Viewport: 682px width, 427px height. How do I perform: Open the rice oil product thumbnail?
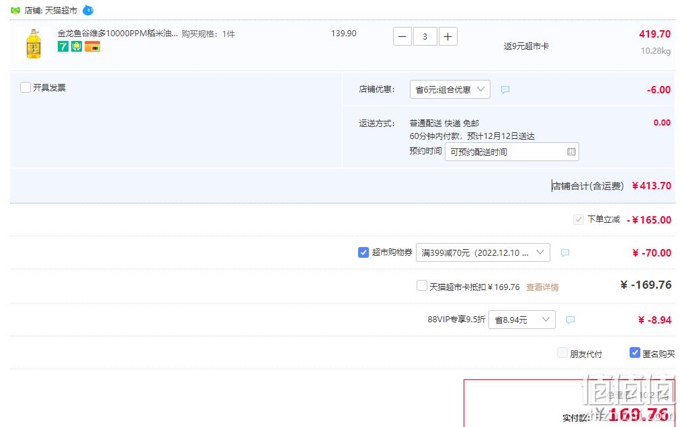coord(34,44)
